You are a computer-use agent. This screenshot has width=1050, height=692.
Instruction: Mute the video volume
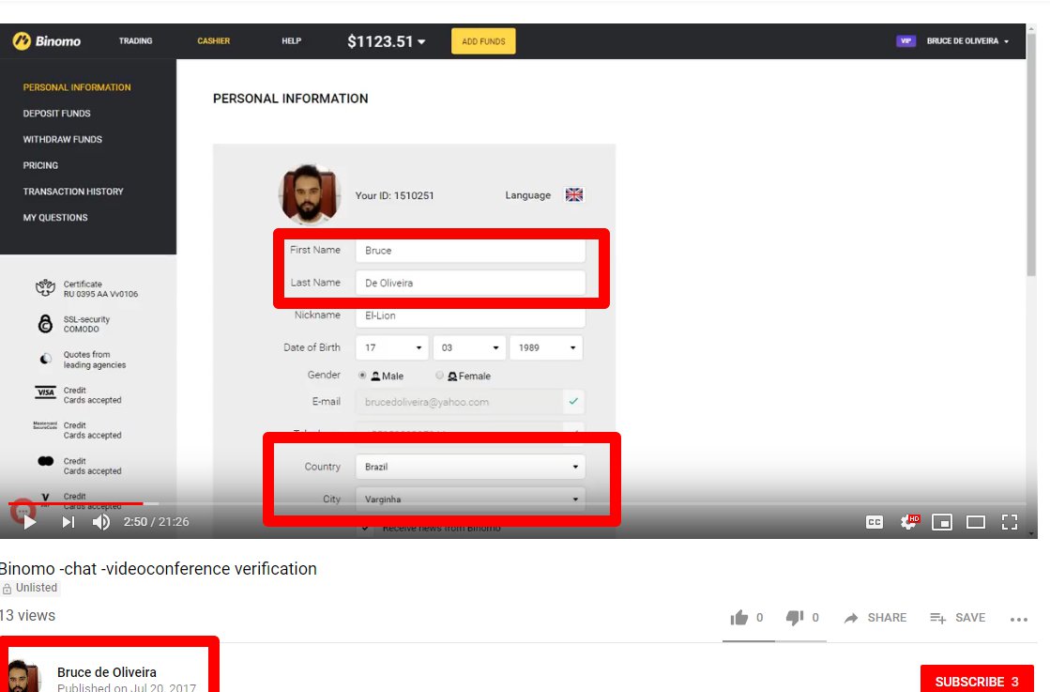coord(101,522)
